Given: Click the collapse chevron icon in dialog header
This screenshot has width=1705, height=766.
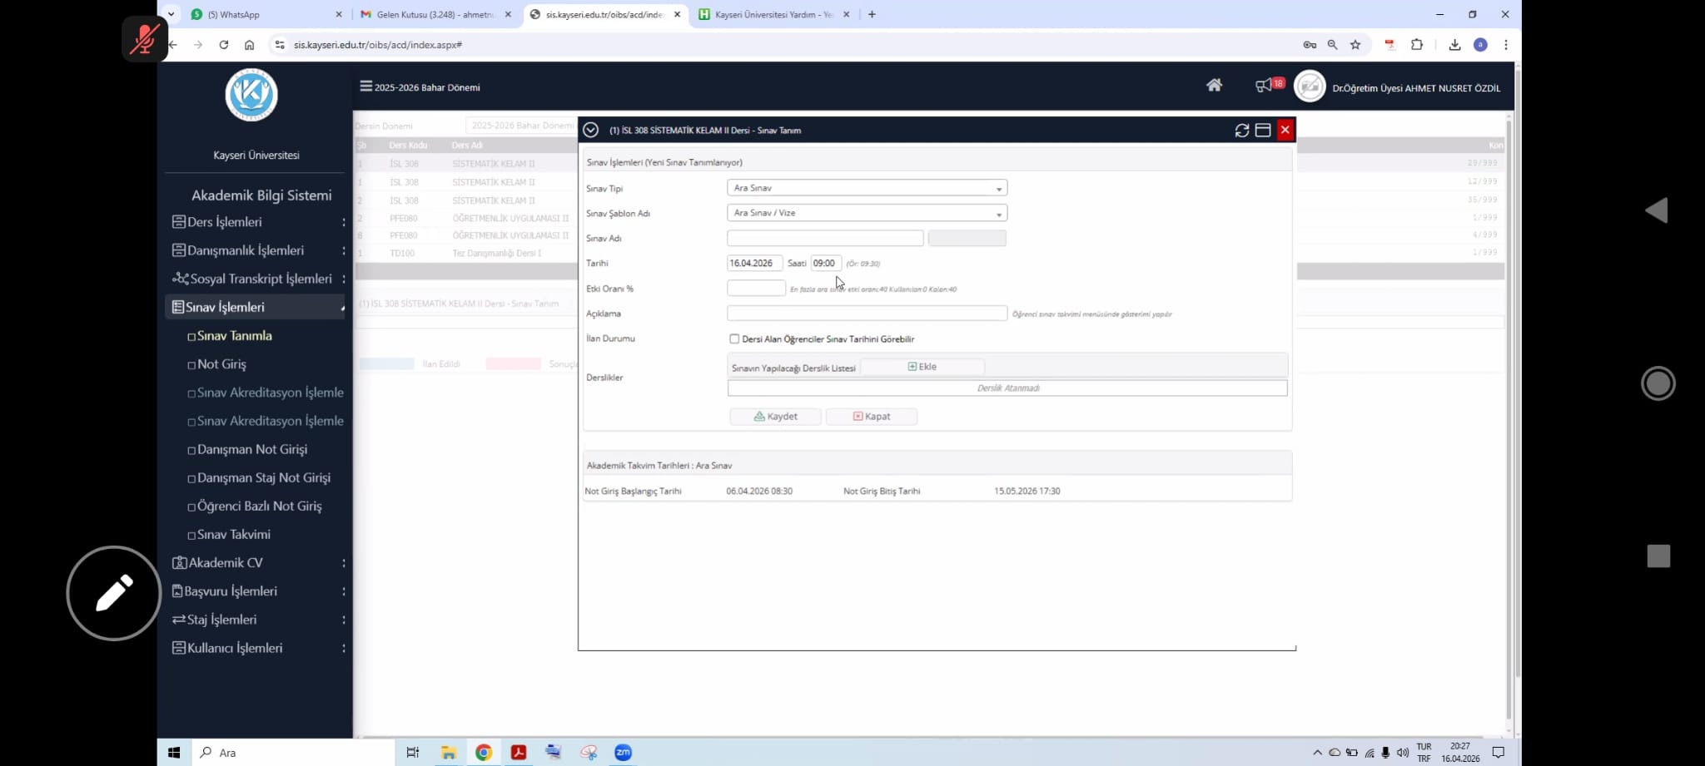Looking at the screenshot, I should tap(591, 131).
